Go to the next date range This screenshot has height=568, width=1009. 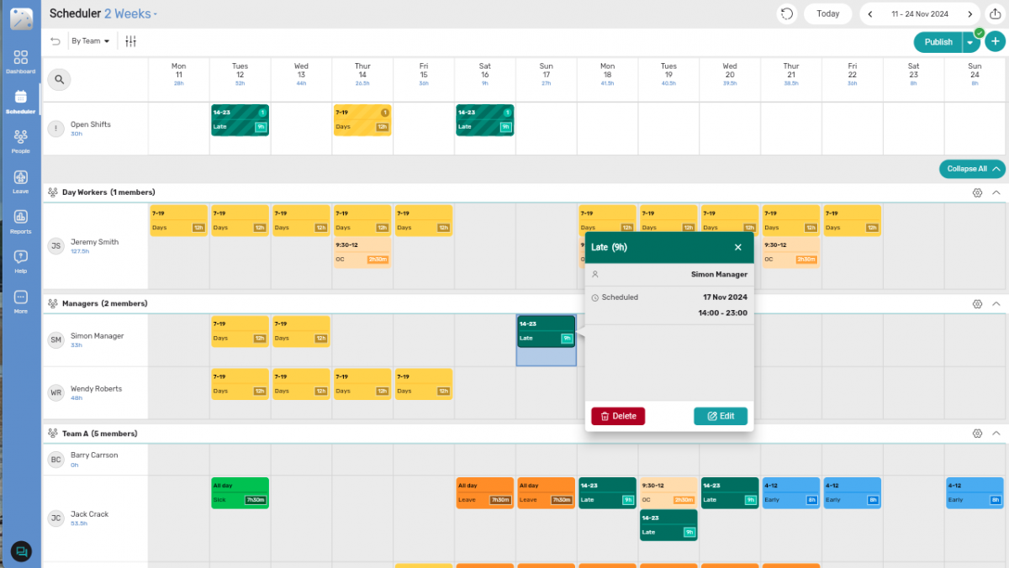971,14
